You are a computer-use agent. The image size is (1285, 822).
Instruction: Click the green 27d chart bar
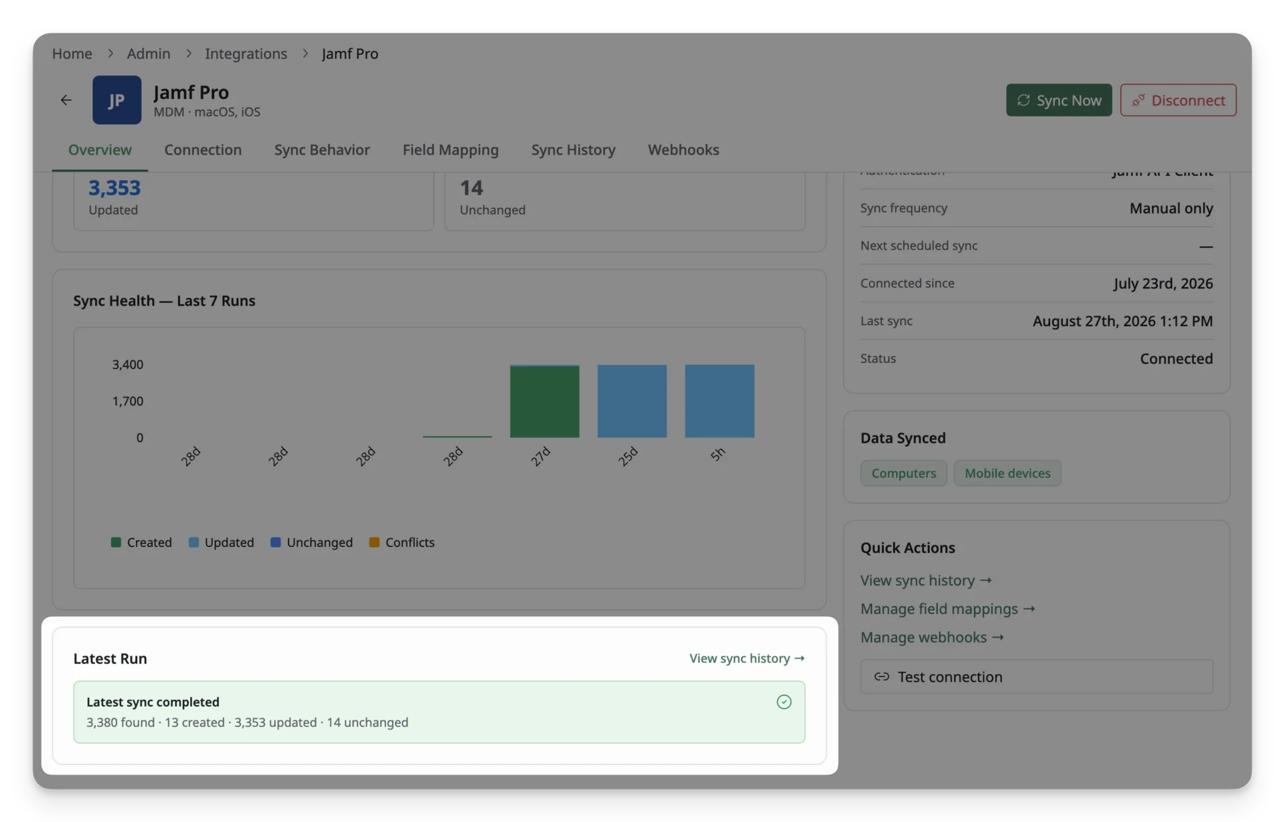coord(544,401)
